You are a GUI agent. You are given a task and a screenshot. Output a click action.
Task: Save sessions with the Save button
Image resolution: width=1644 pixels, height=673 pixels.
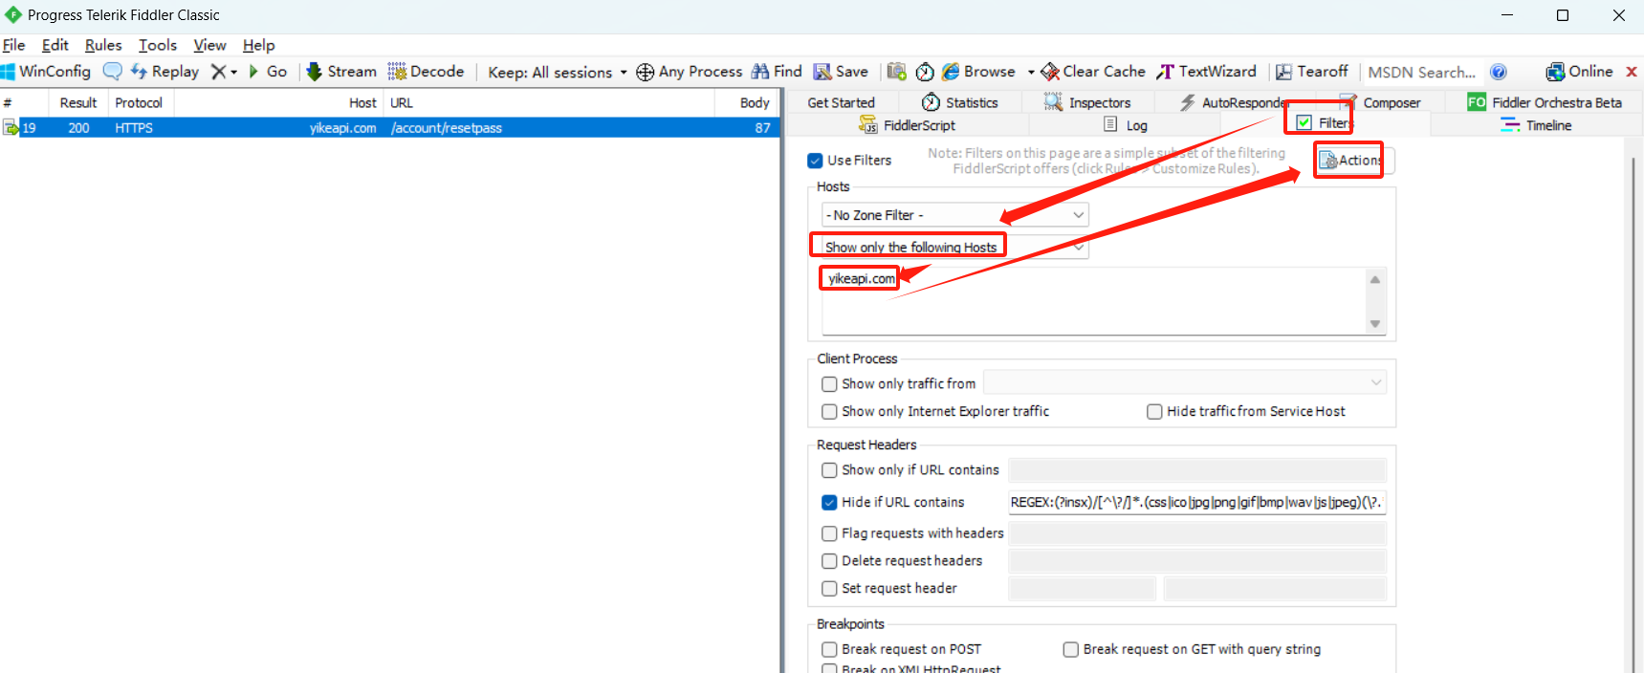pyautogui.click(x=841, y=72)
